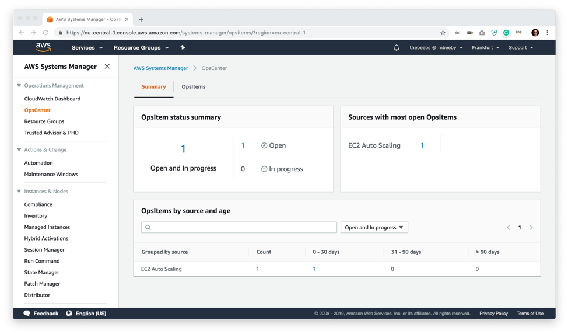Viewport: 568px width, 334px height.
Task: Click Count value in EC2 Auto Scaling row
Action: pos(258,269)
